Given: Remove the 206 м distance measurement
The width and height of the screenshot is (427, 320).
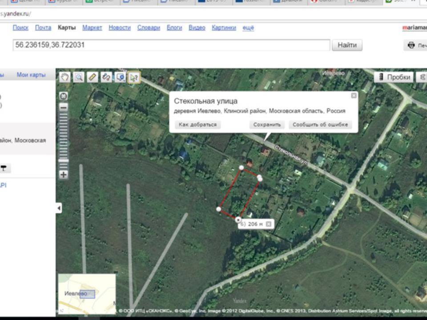Looking at the screenshot, I should (x=268, y=224).
